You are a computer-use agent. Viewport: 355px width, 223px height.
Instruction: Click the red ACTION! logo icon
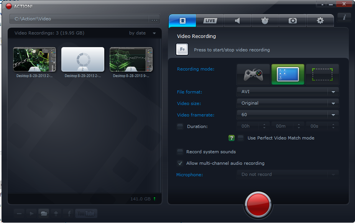coord(9,7)
